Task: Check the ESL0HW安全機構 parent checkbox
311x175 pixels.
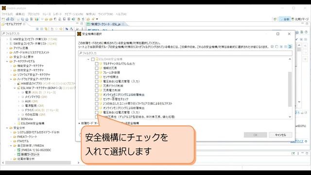Action: click(93, 59)
